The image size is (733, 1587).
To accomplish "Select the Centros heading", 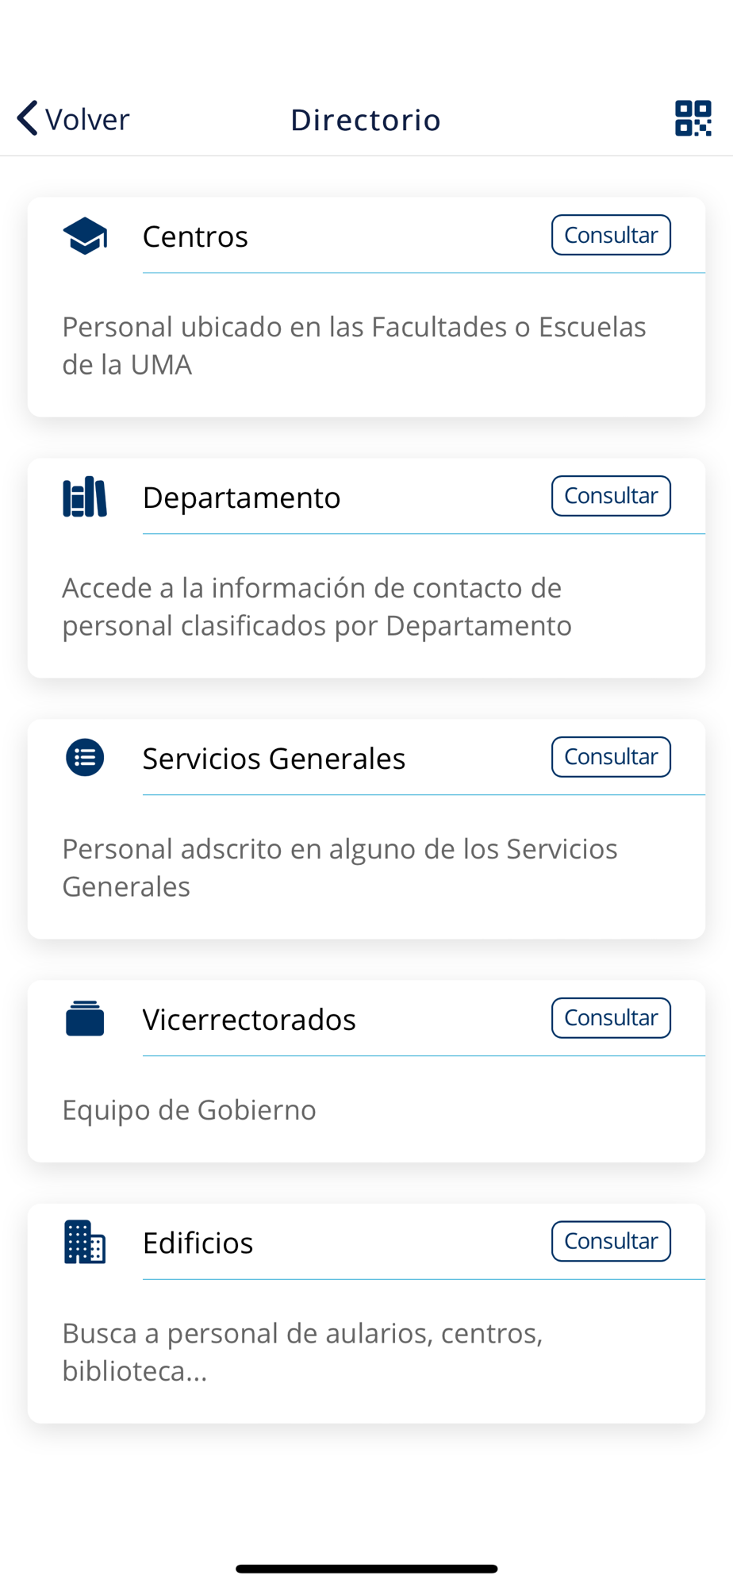I will [x=195, y=236].
